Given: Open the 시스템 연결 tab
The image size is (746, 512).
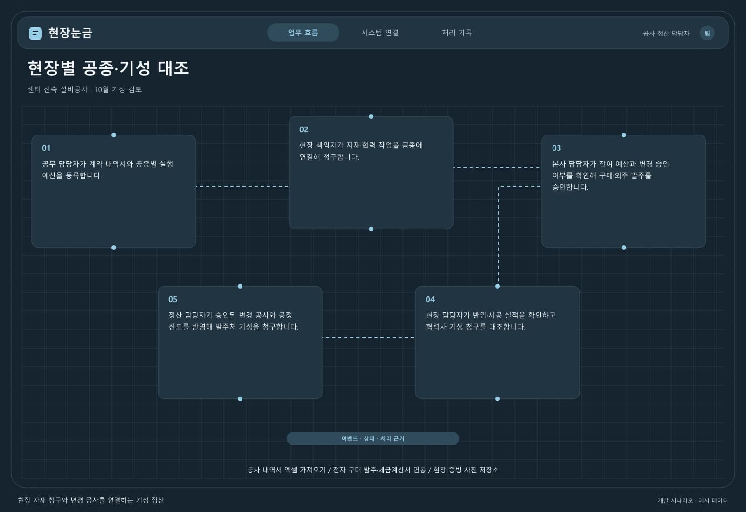Looking at the screenshot, I should pyautogui.click(x=380, y=33).
